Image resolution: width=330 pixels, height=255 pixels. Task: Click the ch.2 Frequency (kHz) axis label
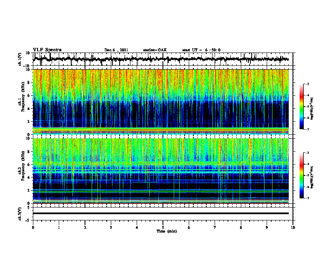click(x=22, y=166)
